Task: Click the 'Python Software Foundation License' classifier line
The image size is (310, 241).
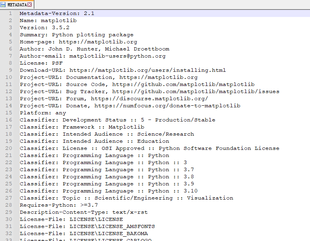Action: 149,148
